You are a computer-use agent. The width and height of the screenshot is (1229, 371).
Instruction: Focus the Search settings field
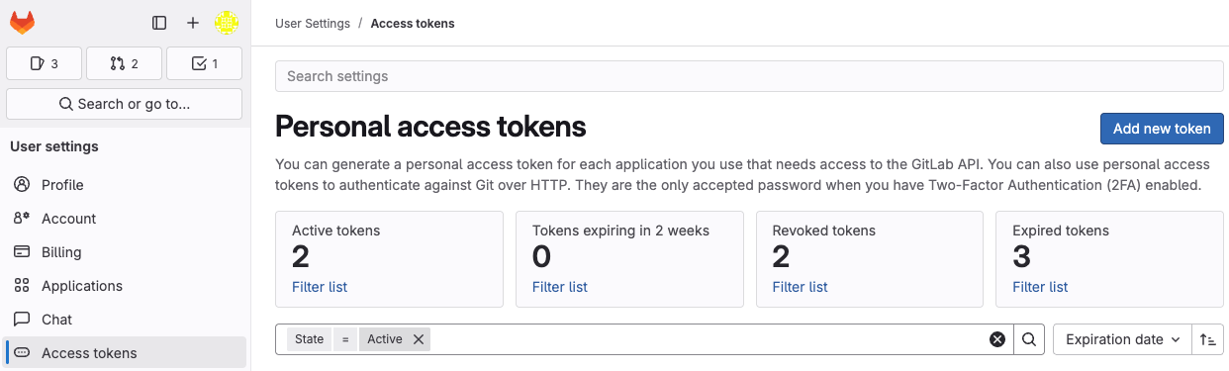pyautogui.click(x=749, y=76)
